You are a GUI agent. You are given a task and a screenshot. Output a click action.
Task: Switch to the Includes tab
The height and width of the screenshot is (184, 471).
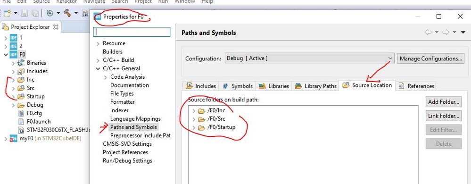click(x=201, y=86)
